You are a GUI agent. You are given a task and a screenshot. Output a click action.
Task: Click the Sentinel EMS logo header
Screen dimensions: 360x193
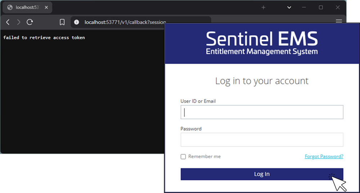coord(262,43)
